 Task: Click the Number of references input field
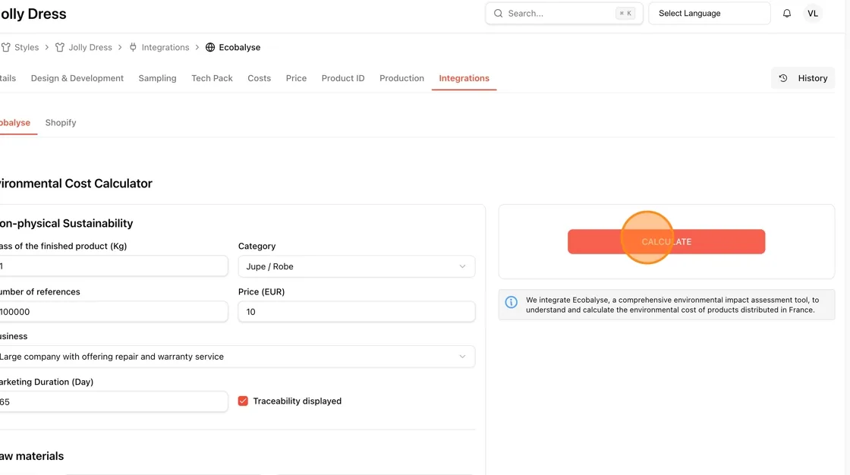tap(113, 312)
